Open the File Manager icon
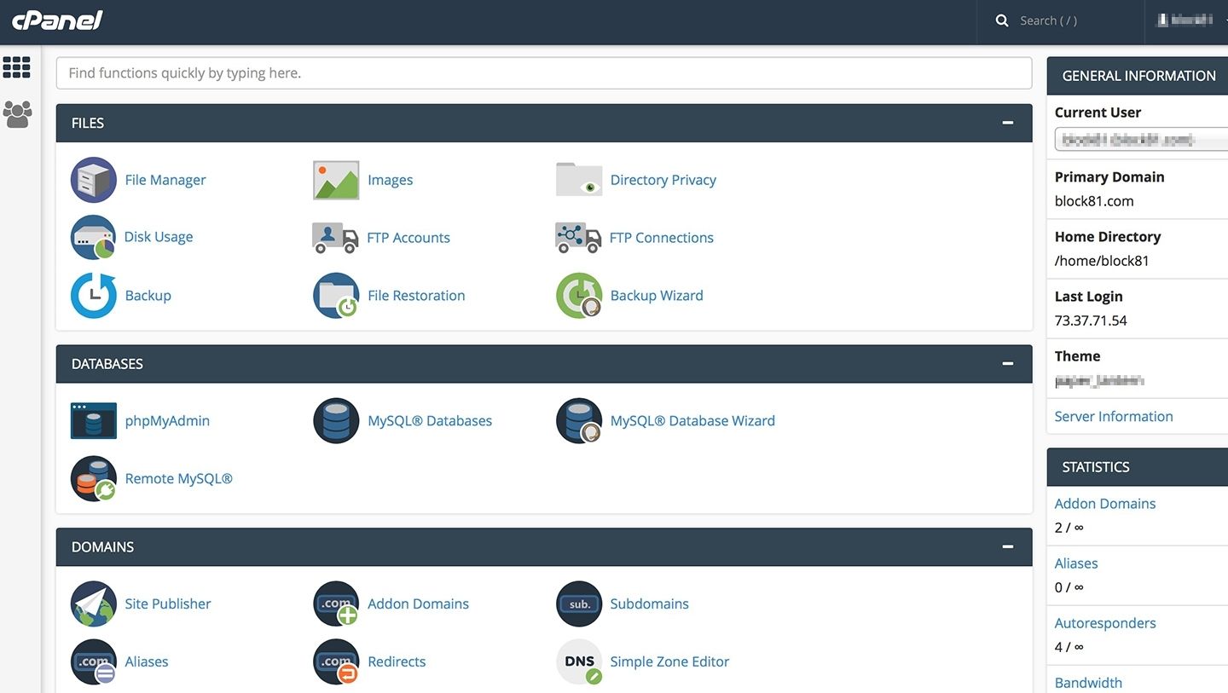Screen dimensions: 1228x693 93,180
